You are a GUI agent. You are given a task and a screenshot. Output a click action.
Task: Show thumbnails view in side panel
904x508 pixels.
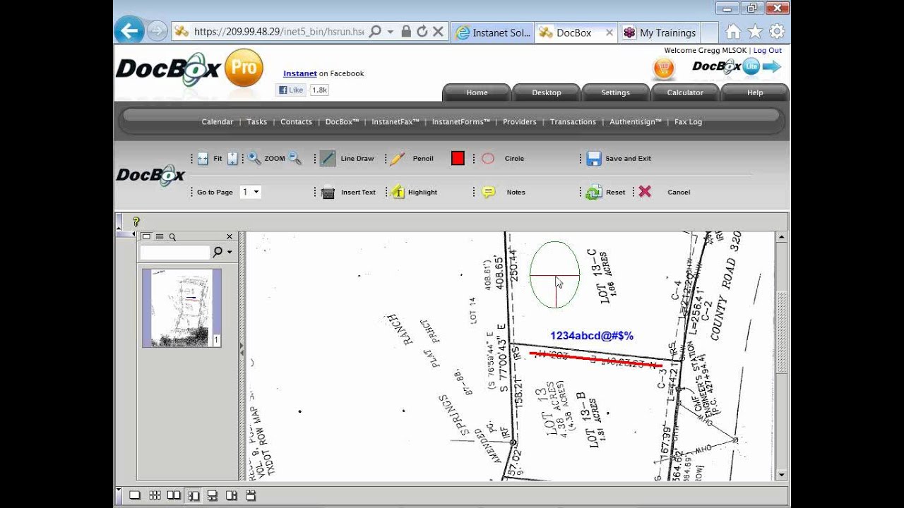tap(146, 237)
